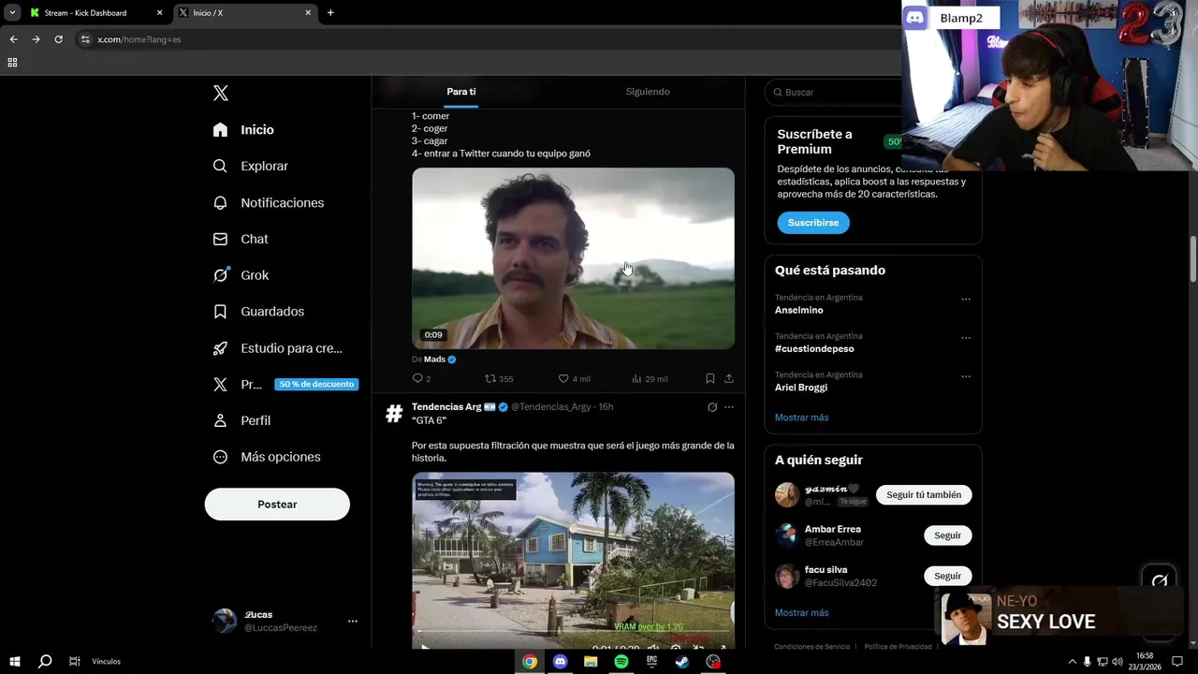Repost the post with 355 reposts

tap(499, 378)
